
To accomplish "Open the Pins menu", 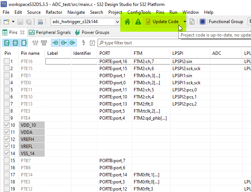I will [160, 12].
